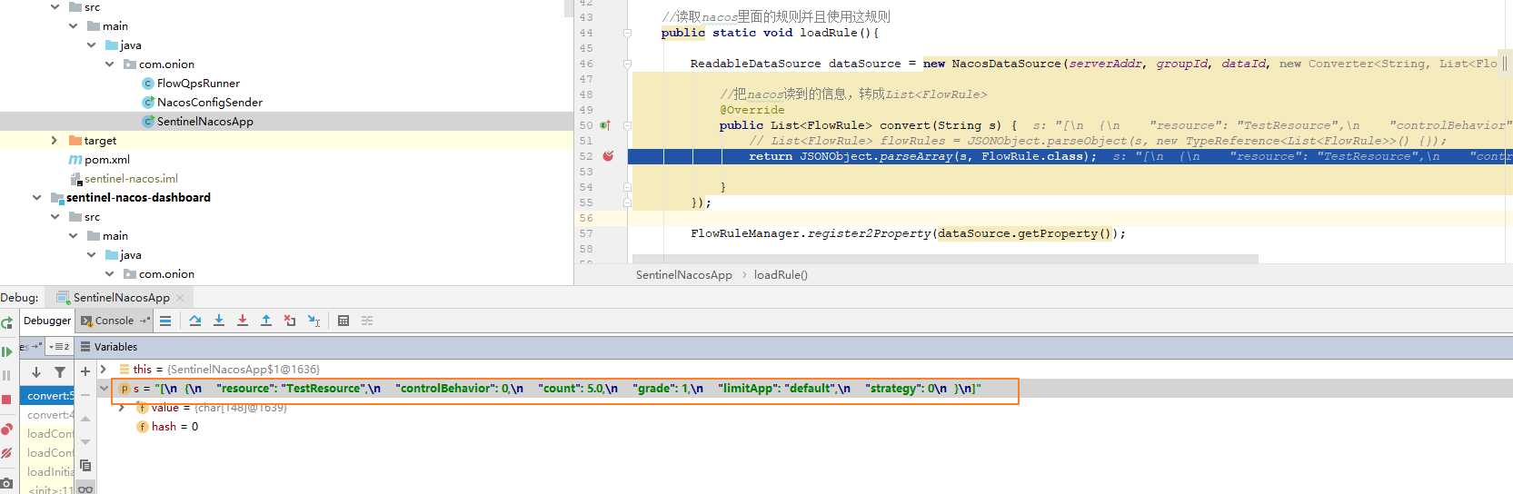Toggle code folding marker at line 50
Viewport: 1513px width, 494px height.
[x=627, y=125]
